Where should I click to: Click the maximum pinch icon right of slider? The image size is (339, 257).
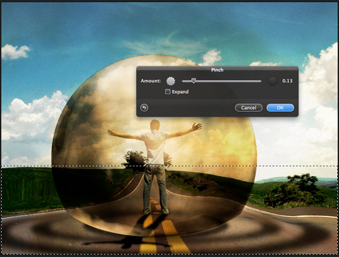[x=272, y=81]
